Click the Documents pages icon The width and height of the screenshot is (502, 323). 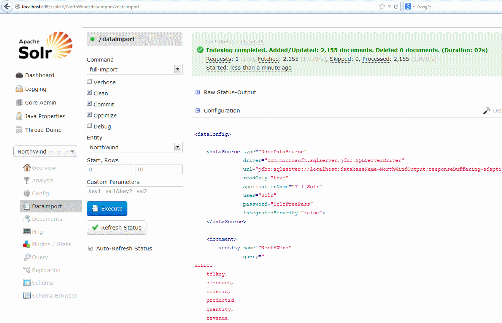point(27,219)
